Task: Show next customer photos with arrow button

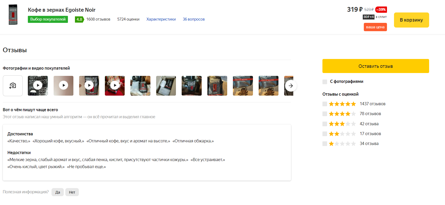Action: pos(291,86)
